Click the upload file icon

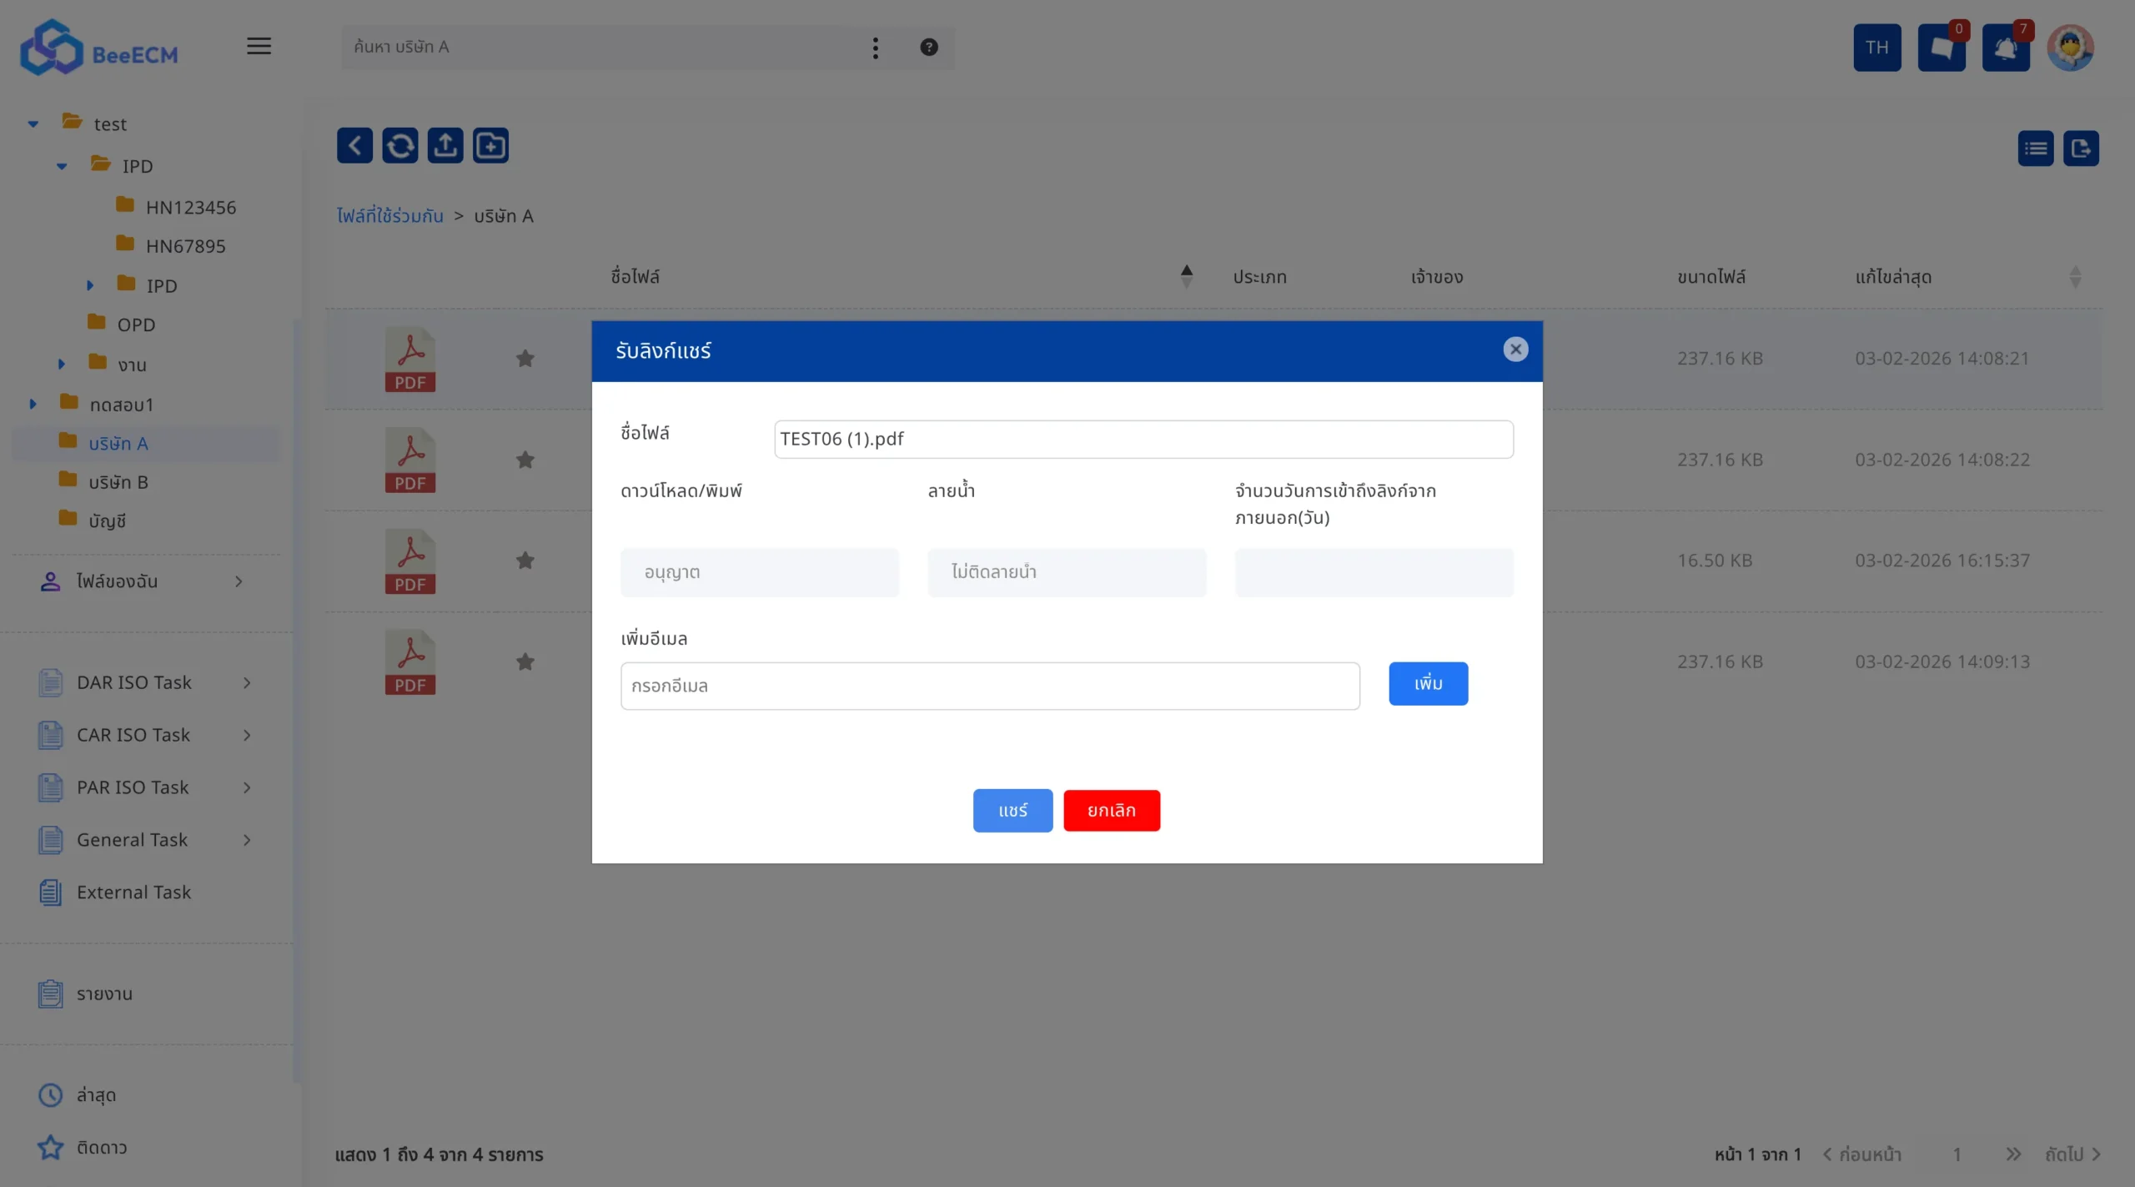tap(445, 146)
